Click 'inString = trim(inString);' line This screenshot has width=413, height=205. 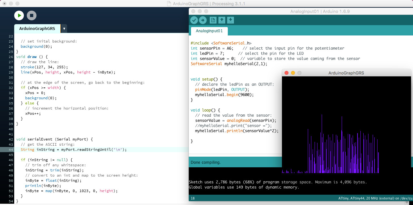[x=54, y=170]
